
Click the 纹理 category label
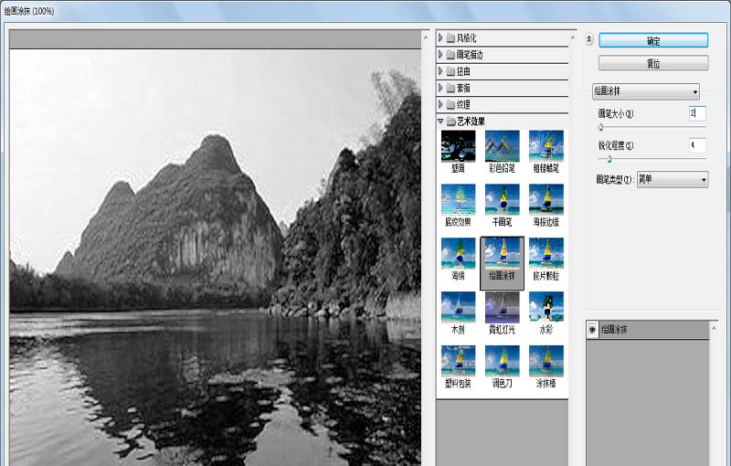[x=463, y=105]
